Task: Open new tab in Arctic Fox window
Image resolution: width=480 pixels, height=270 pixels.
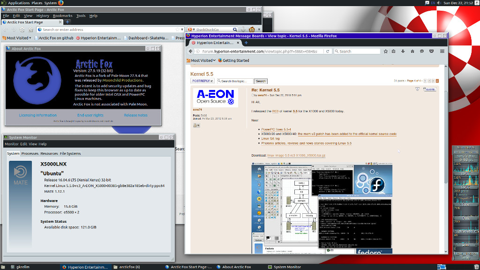Action: [67, 22]
